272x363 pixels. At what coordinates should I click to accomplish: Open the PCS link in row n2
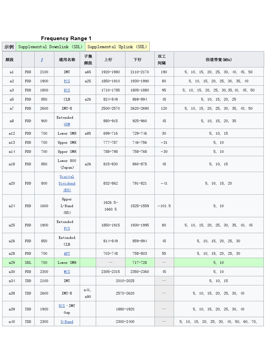click(67, 81)
